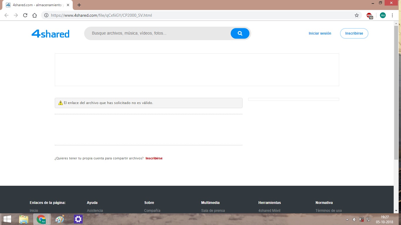Screen dimensions: 401x225
Task: Open the Adblock extension icon
Action: [369, 16]
